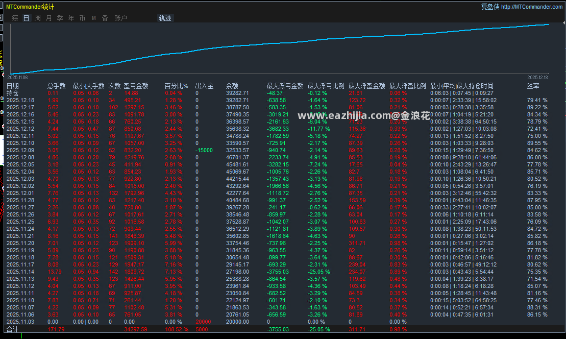
Task: Open the 季 quarterly tab
Action: point(60,18)
